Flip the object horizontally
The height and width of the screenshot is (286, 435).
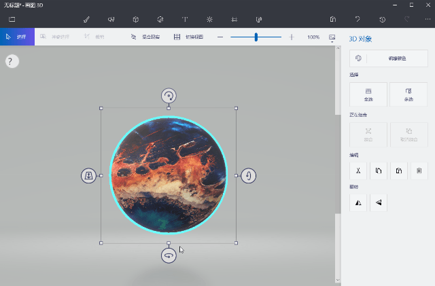click(x=358, y=202)
